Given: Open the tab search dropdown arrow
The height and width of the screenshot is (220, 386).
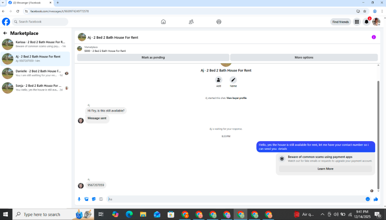Looking at the screenshot, I should (x=3, y=3).
